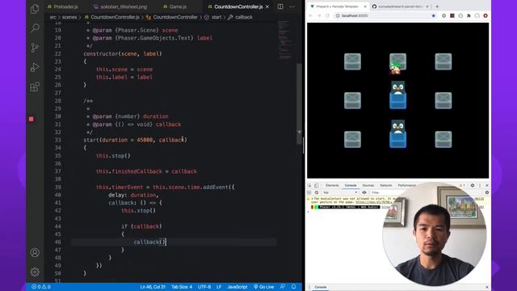Close the CountdownController.js tab

(x=267, y=6)
